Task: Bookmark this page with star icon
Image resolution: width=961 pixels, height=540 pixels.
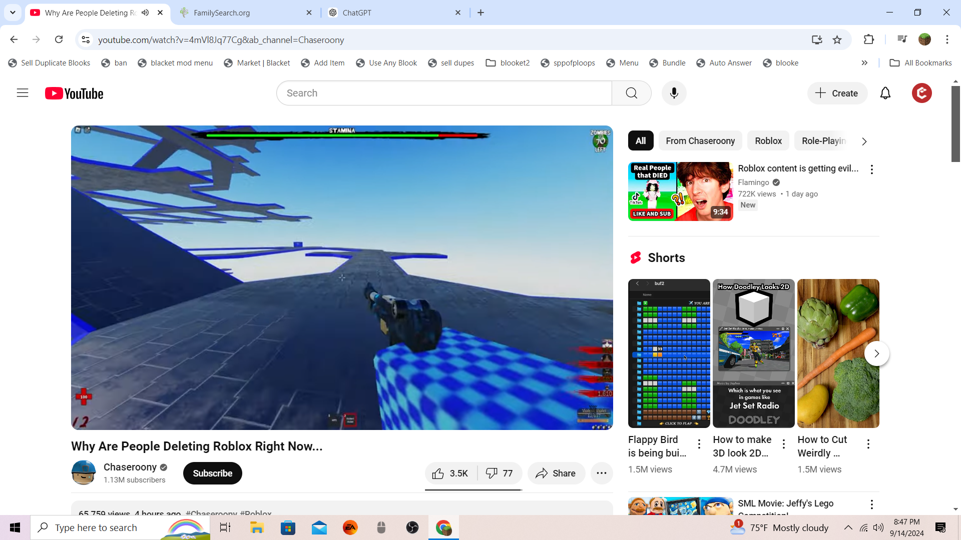Action: 837,39
